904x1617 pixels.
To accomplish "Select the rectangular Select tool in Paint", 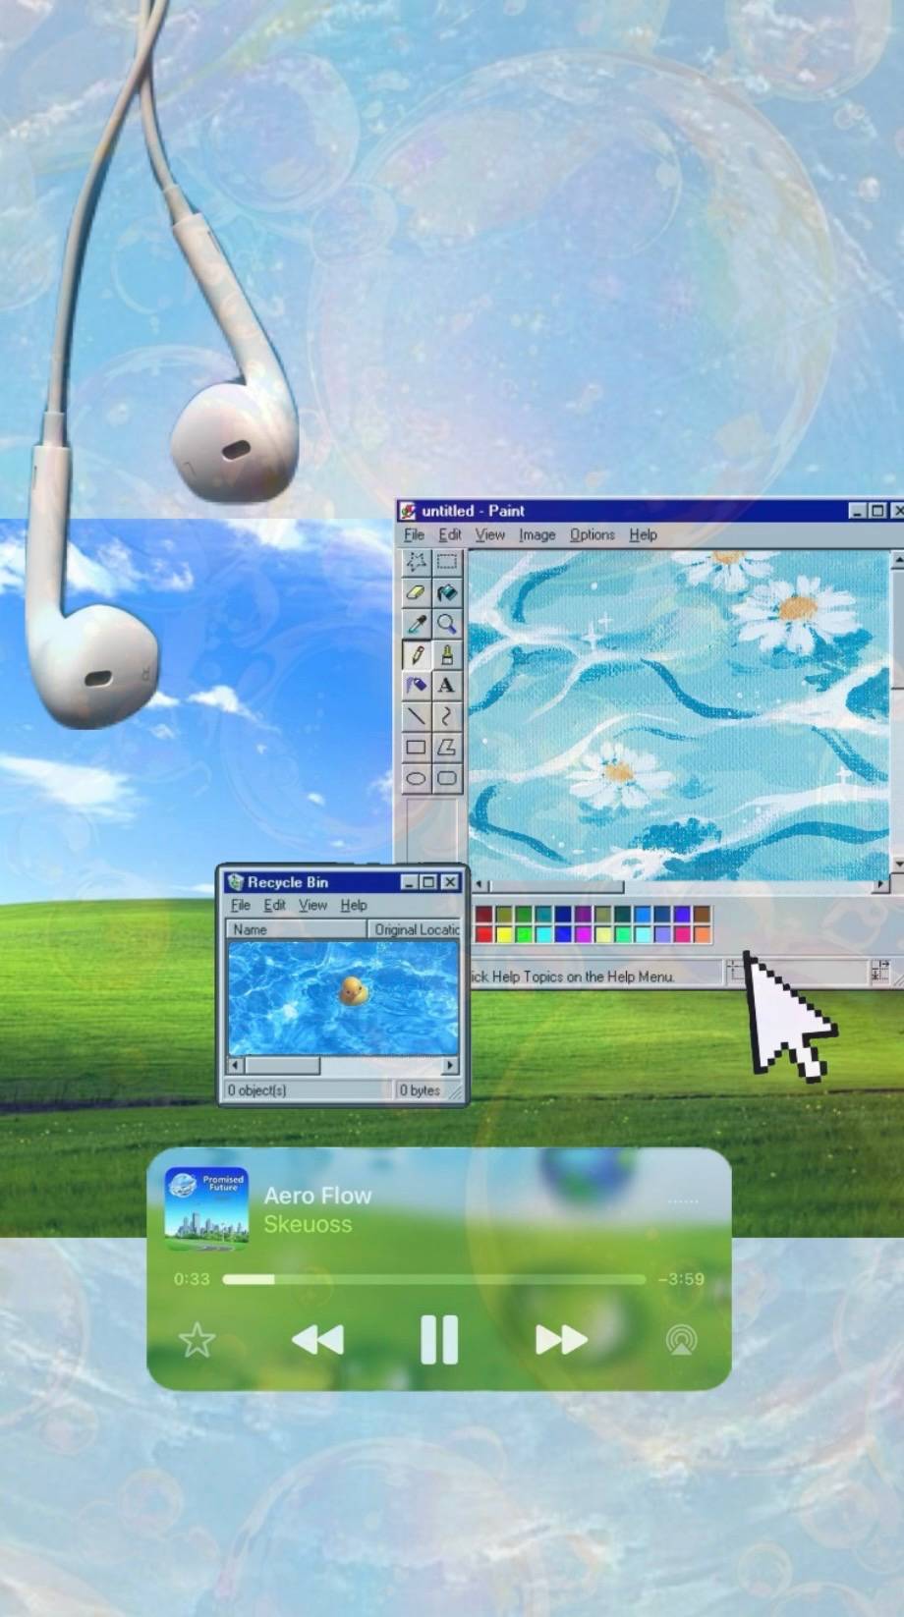I will click(447, 561).
